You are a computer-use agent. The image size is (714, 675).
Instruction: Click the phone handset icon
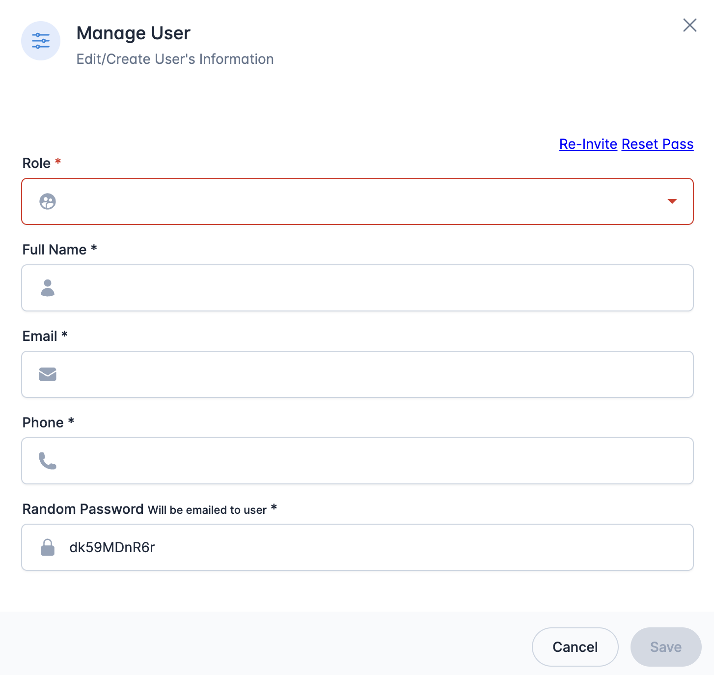click(48, 461)
